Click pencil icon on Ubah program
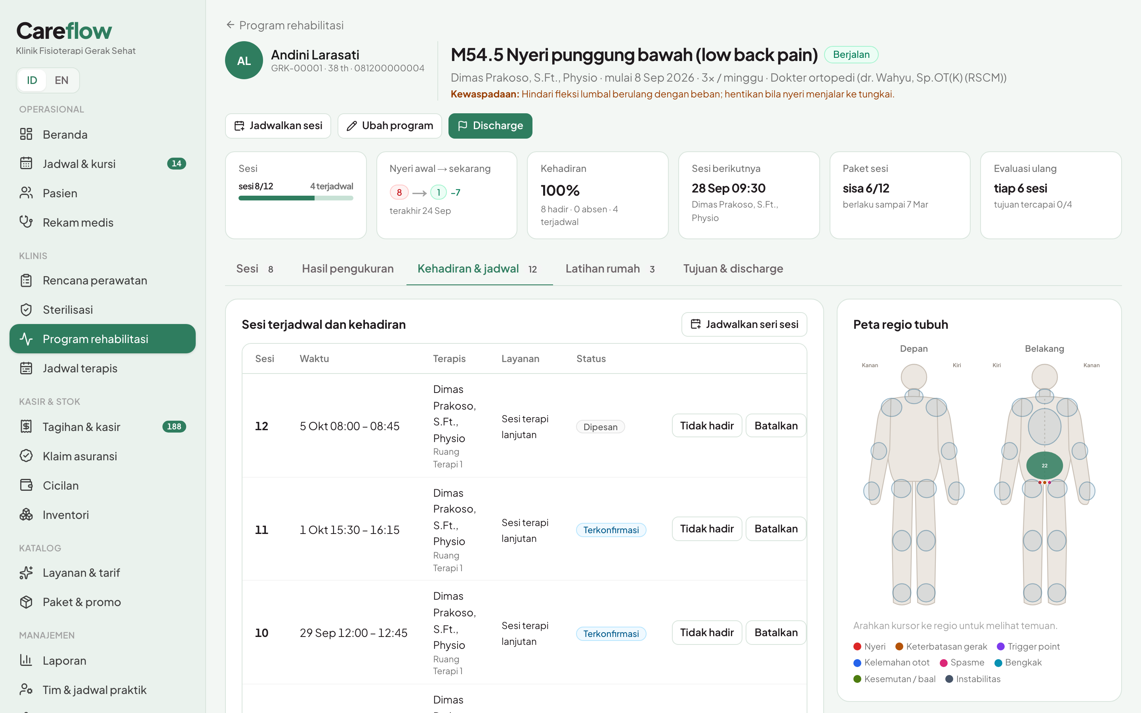Viewport: 1141px width, 713px height. pos(352,126)
